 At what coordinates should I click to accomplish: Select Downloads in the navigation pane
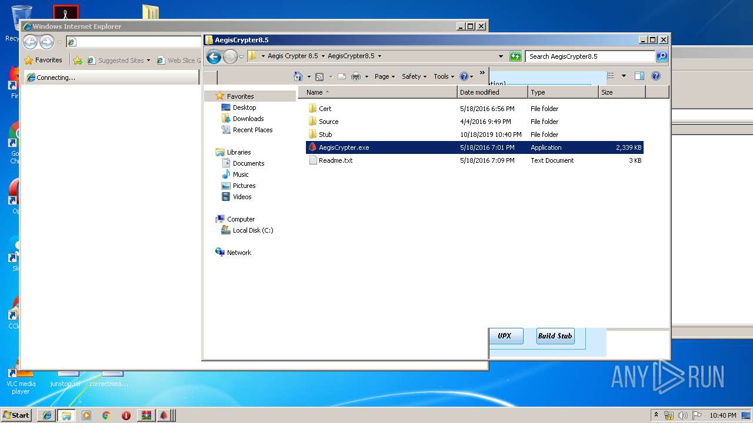tap(242, 119)
